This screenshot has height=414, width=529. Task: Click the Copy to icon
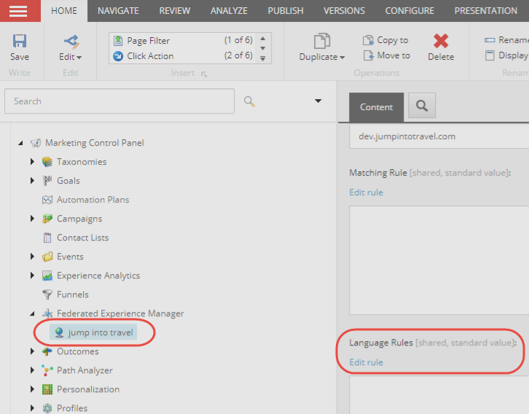tap(368, 40)
